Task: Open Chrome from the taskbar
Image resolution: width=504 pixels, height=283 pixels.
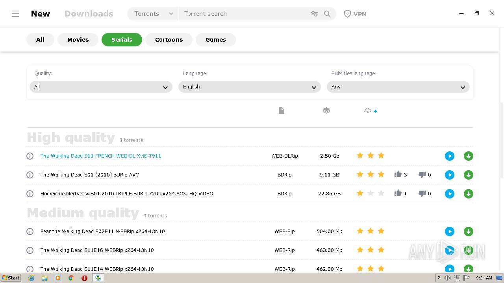Action: click(71, 278)
